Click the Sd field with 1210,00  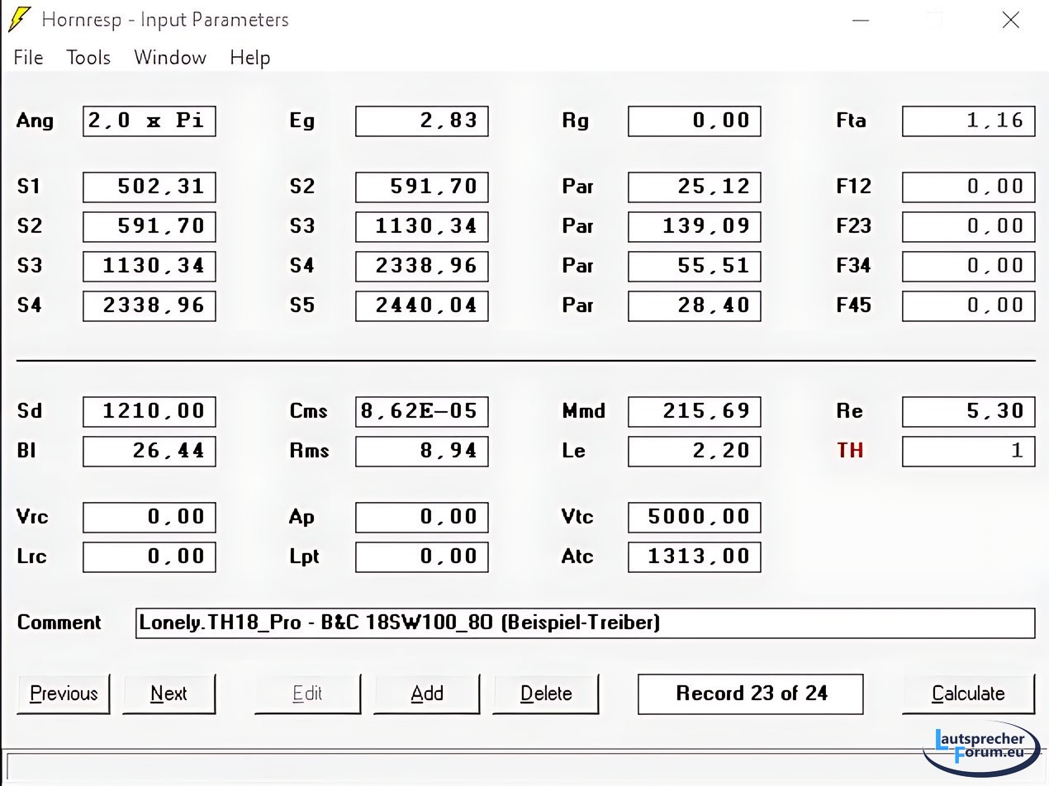149,411
